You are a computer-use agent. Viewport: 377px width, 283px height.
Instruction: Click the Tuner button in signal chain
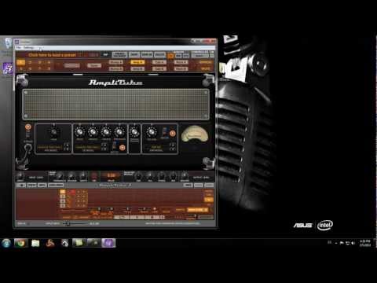point(94,65)
